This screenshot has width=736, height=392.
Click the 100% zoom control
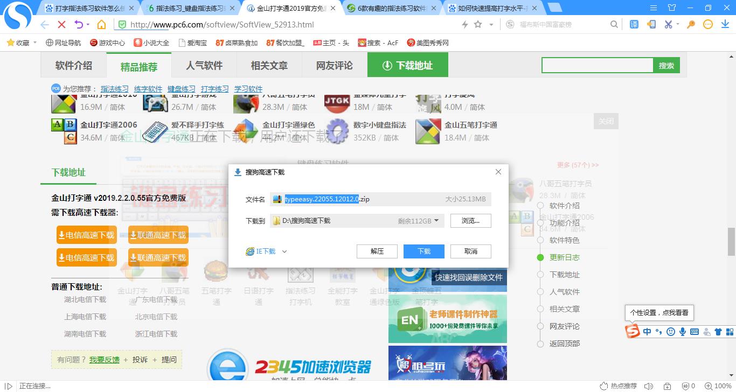pos(719,386)
